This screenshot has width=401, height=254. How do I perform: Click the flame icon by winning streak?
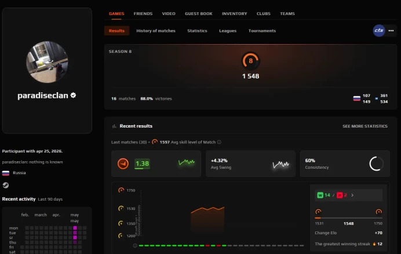(x=374, y=244)
